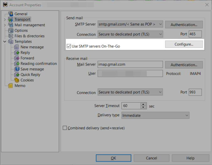Click the General tree icon
Screen dimensions: 212x165
click(11, 14)
